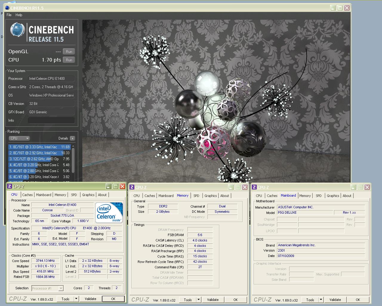Click the Z icon of the Mainboard CPU-Z window

[254, 187]
